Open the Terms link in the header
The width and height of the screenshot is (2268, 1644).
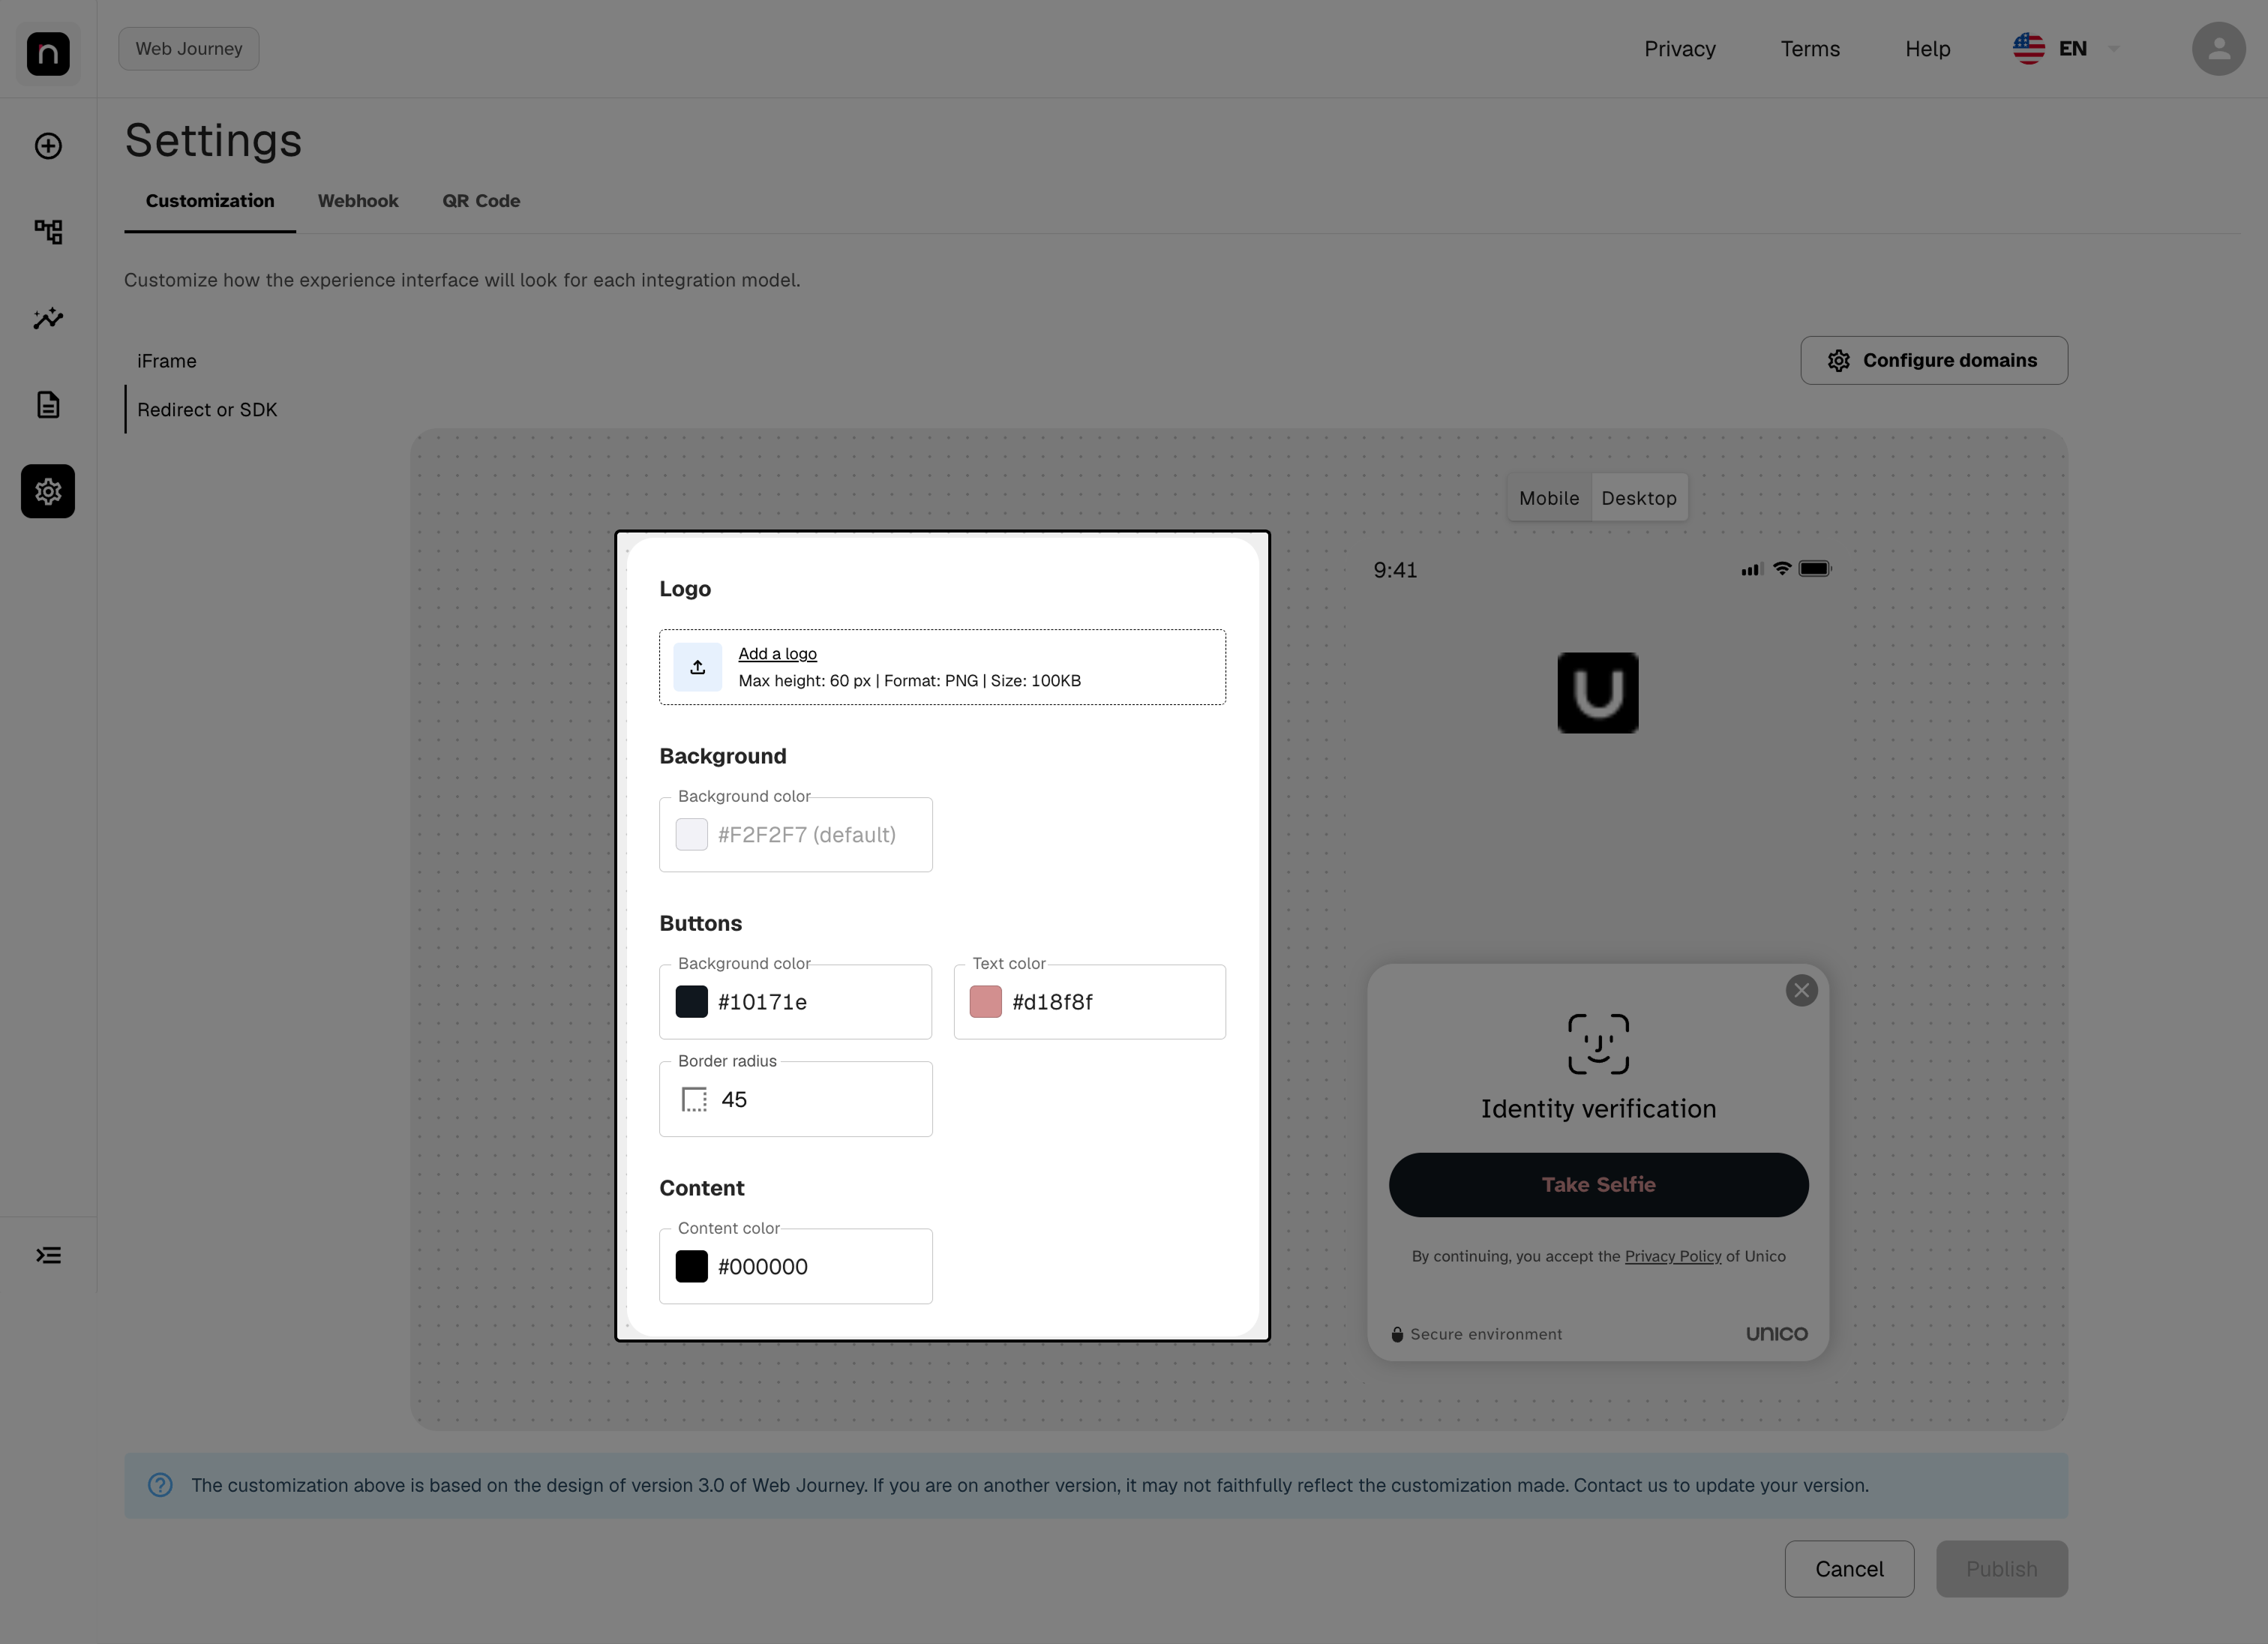[x=1810, y=49]
